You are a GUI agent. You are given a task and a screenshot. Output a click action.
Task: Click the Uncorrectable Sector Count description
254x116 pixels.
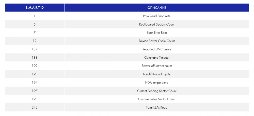pyautogui.click(x=156, y=99)
